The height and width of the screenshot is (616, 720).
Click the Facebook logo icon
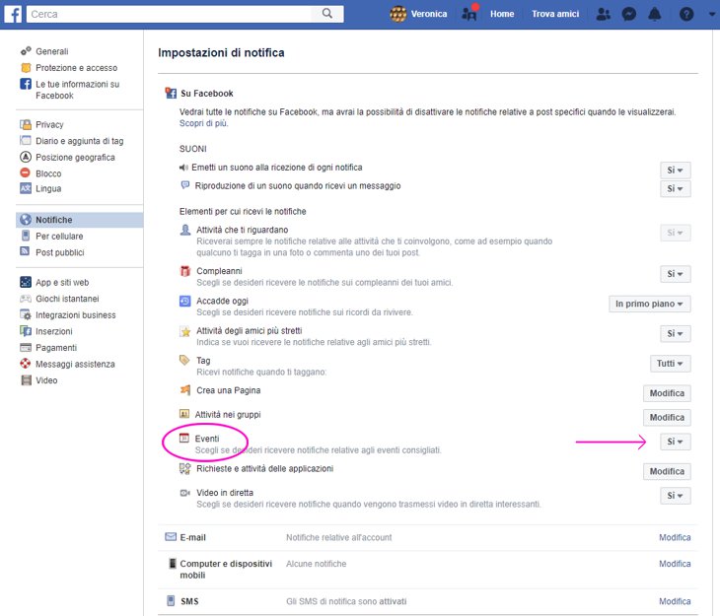coord(13,14)
